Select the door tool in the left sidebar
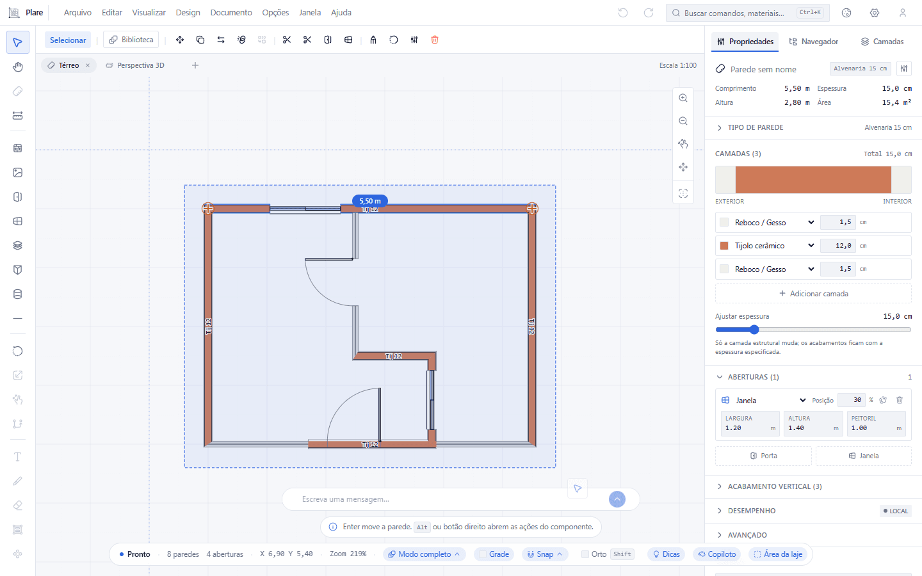The image size is (922, 576). [18, 197]
